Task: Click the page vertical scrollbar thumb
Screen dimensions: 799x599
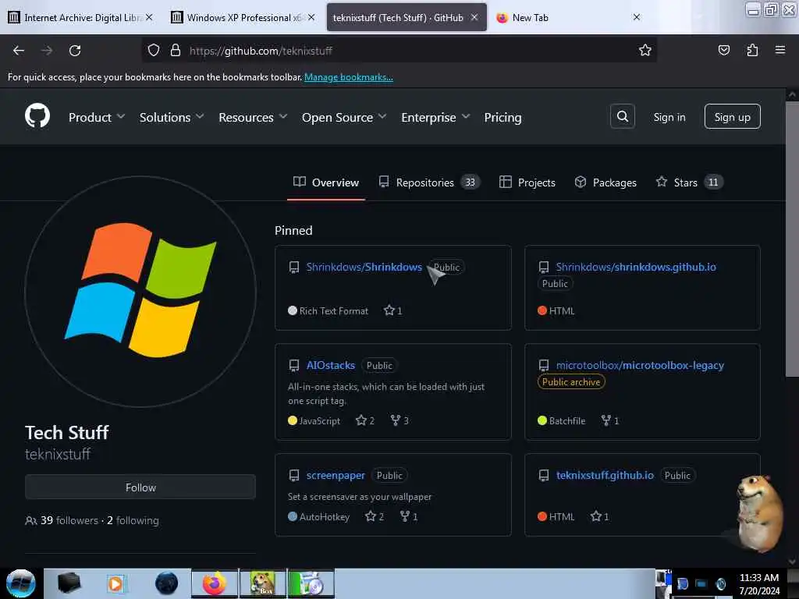Action: (x=792, y=239)
